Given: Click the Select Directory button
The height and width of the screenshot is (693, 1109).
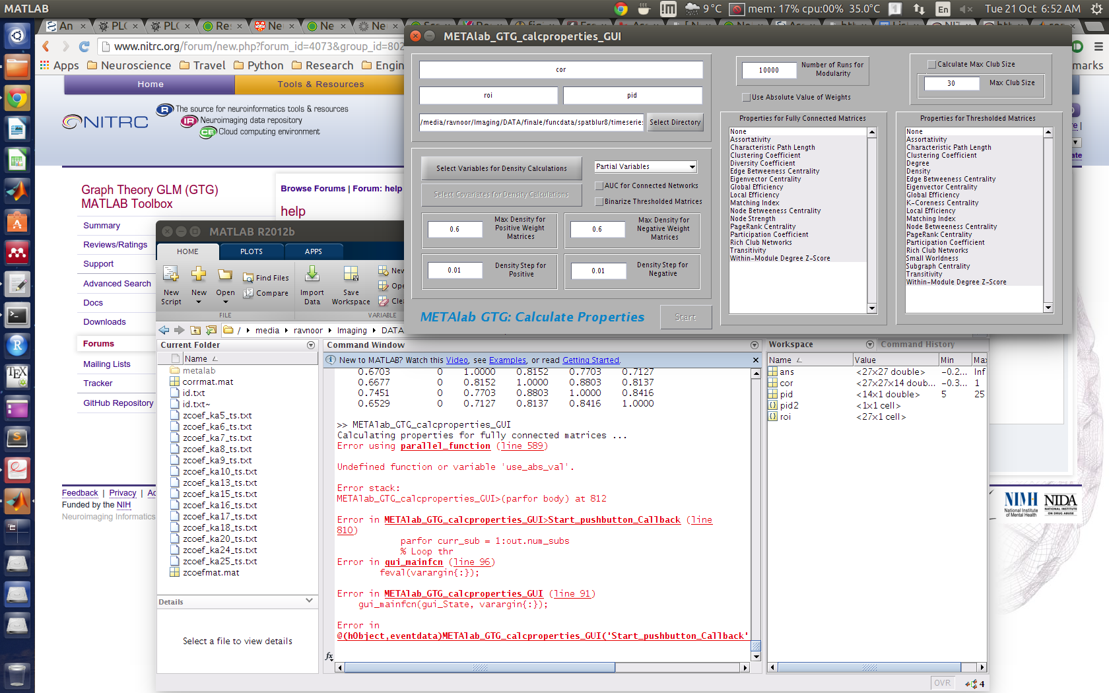Looking at the screenshot, I should click(675, 122).
